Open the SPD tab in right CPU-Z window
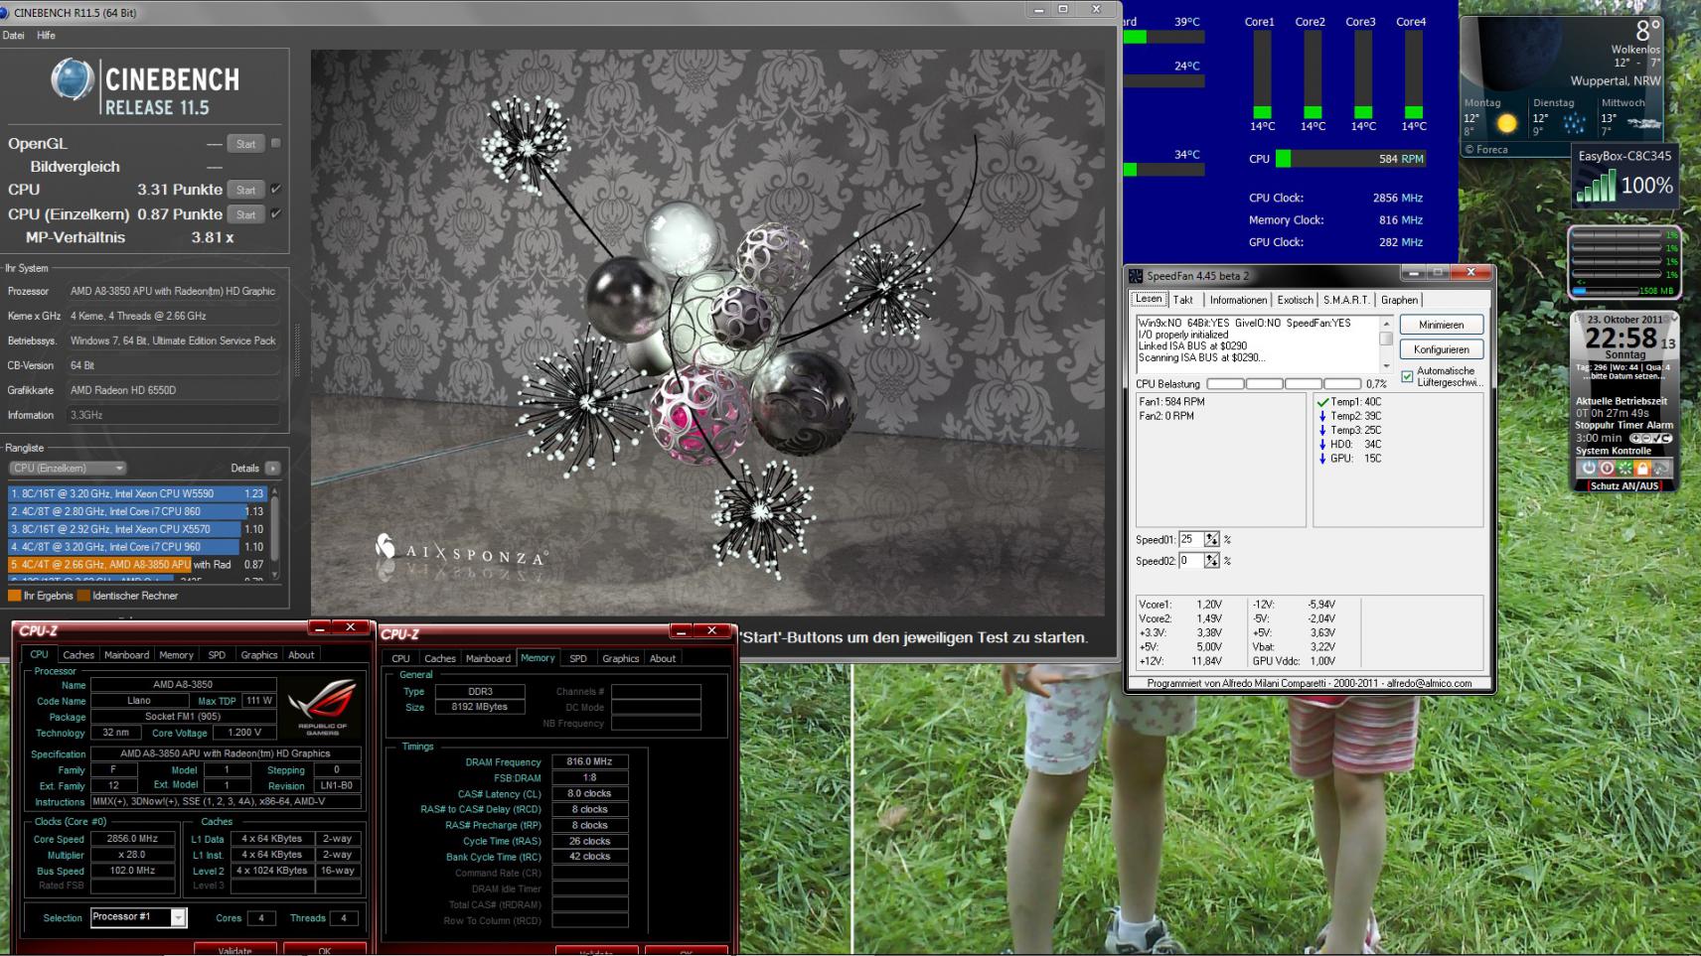This screenshot has height=956, width=1701. [578, 659]
